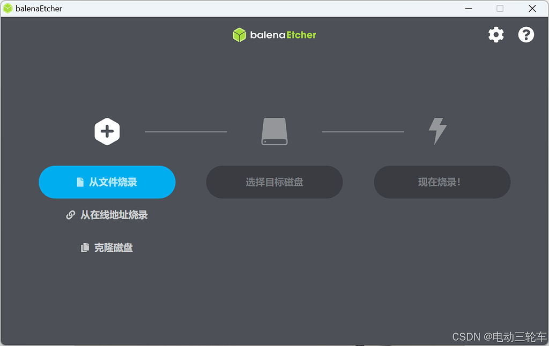The image size is (549, 346).
Task: Click the balenaEtcher window title bar label
Action: (x=39, y=8)
